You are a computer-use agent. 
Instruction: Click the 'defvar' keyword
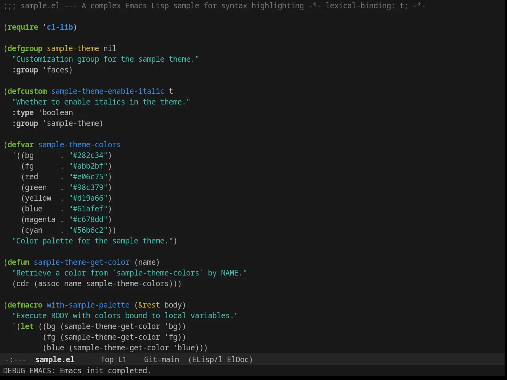point(21,144)
